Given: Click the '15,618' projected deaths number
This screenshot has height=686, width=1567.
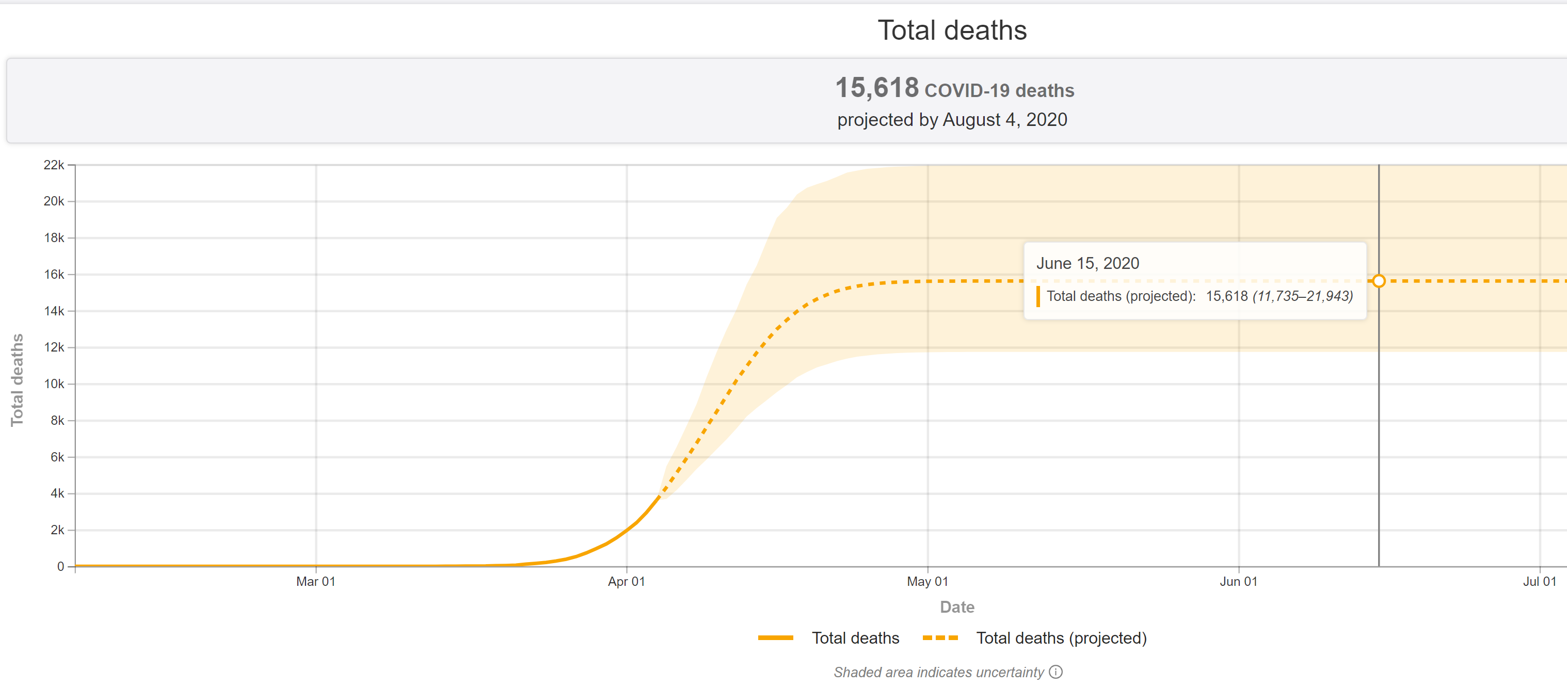Looking at the screenshot, I should coord(876,88).
